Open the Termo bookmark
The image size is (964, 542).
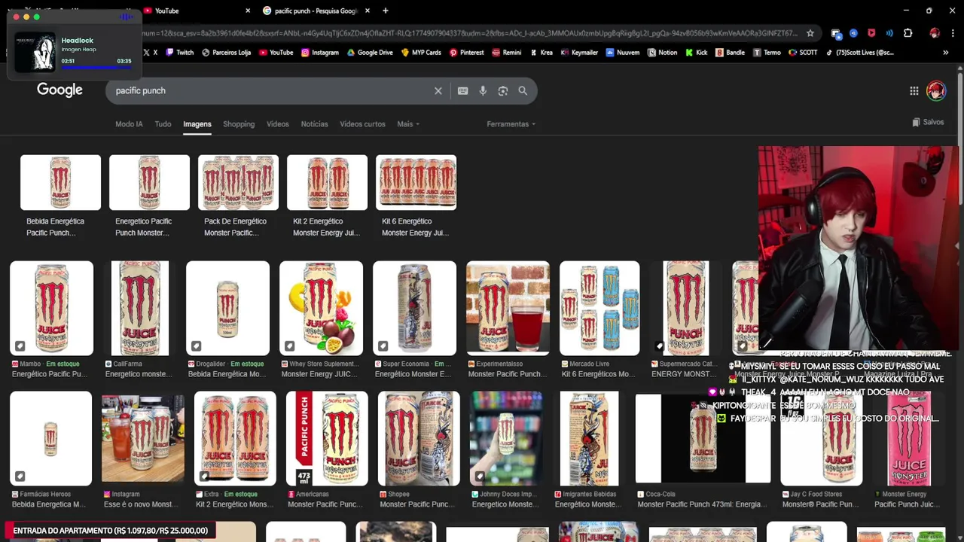coord(767,53)
